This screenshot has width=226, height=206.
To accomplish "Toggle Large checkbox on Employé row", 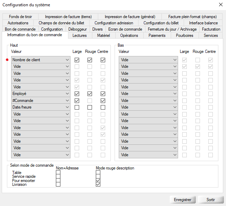I will click(x=77, y=94).
